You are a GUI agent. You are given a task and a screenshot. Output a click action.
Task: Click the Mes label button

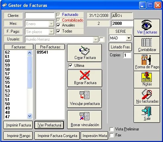(13, 24)
